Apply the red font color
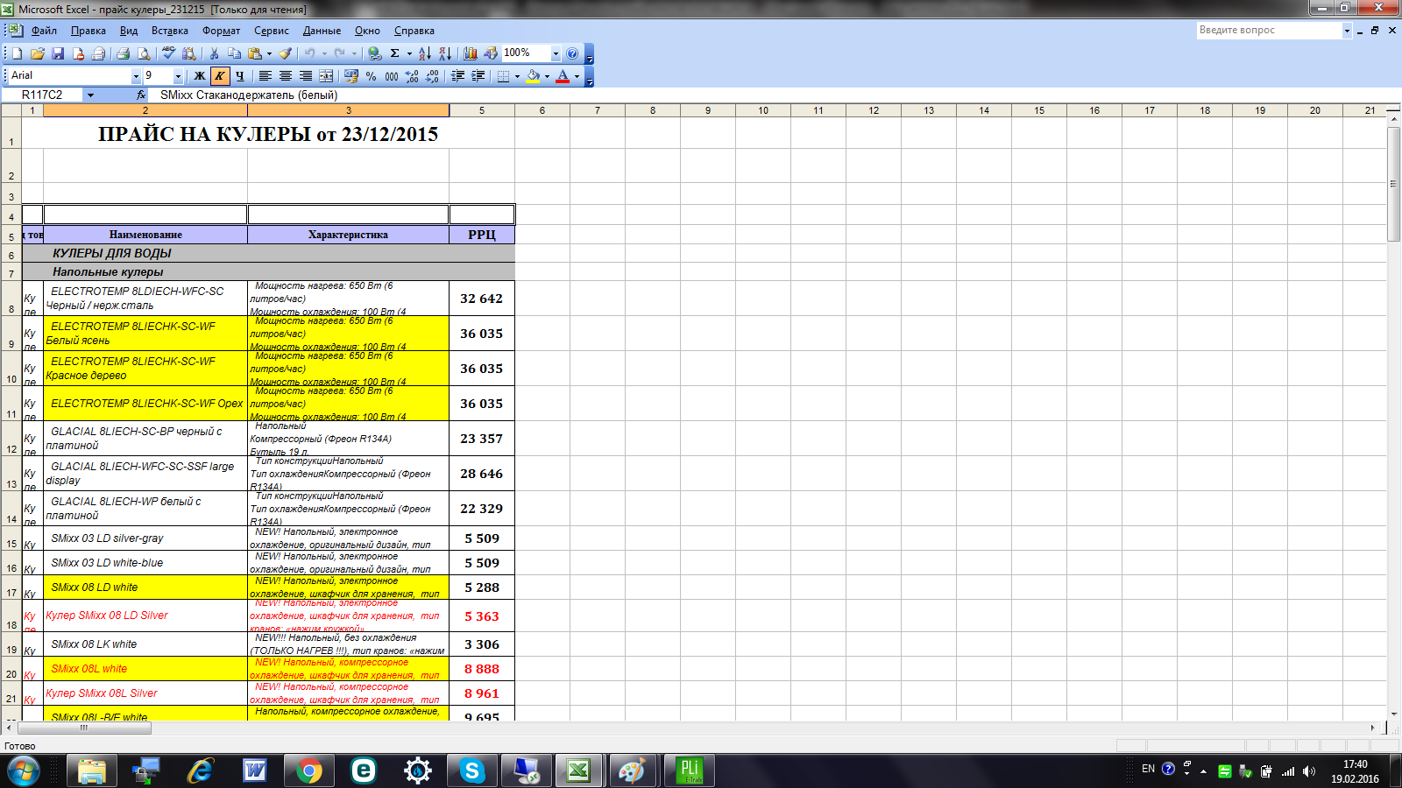Screen dimensions: 1402x788 563,76
